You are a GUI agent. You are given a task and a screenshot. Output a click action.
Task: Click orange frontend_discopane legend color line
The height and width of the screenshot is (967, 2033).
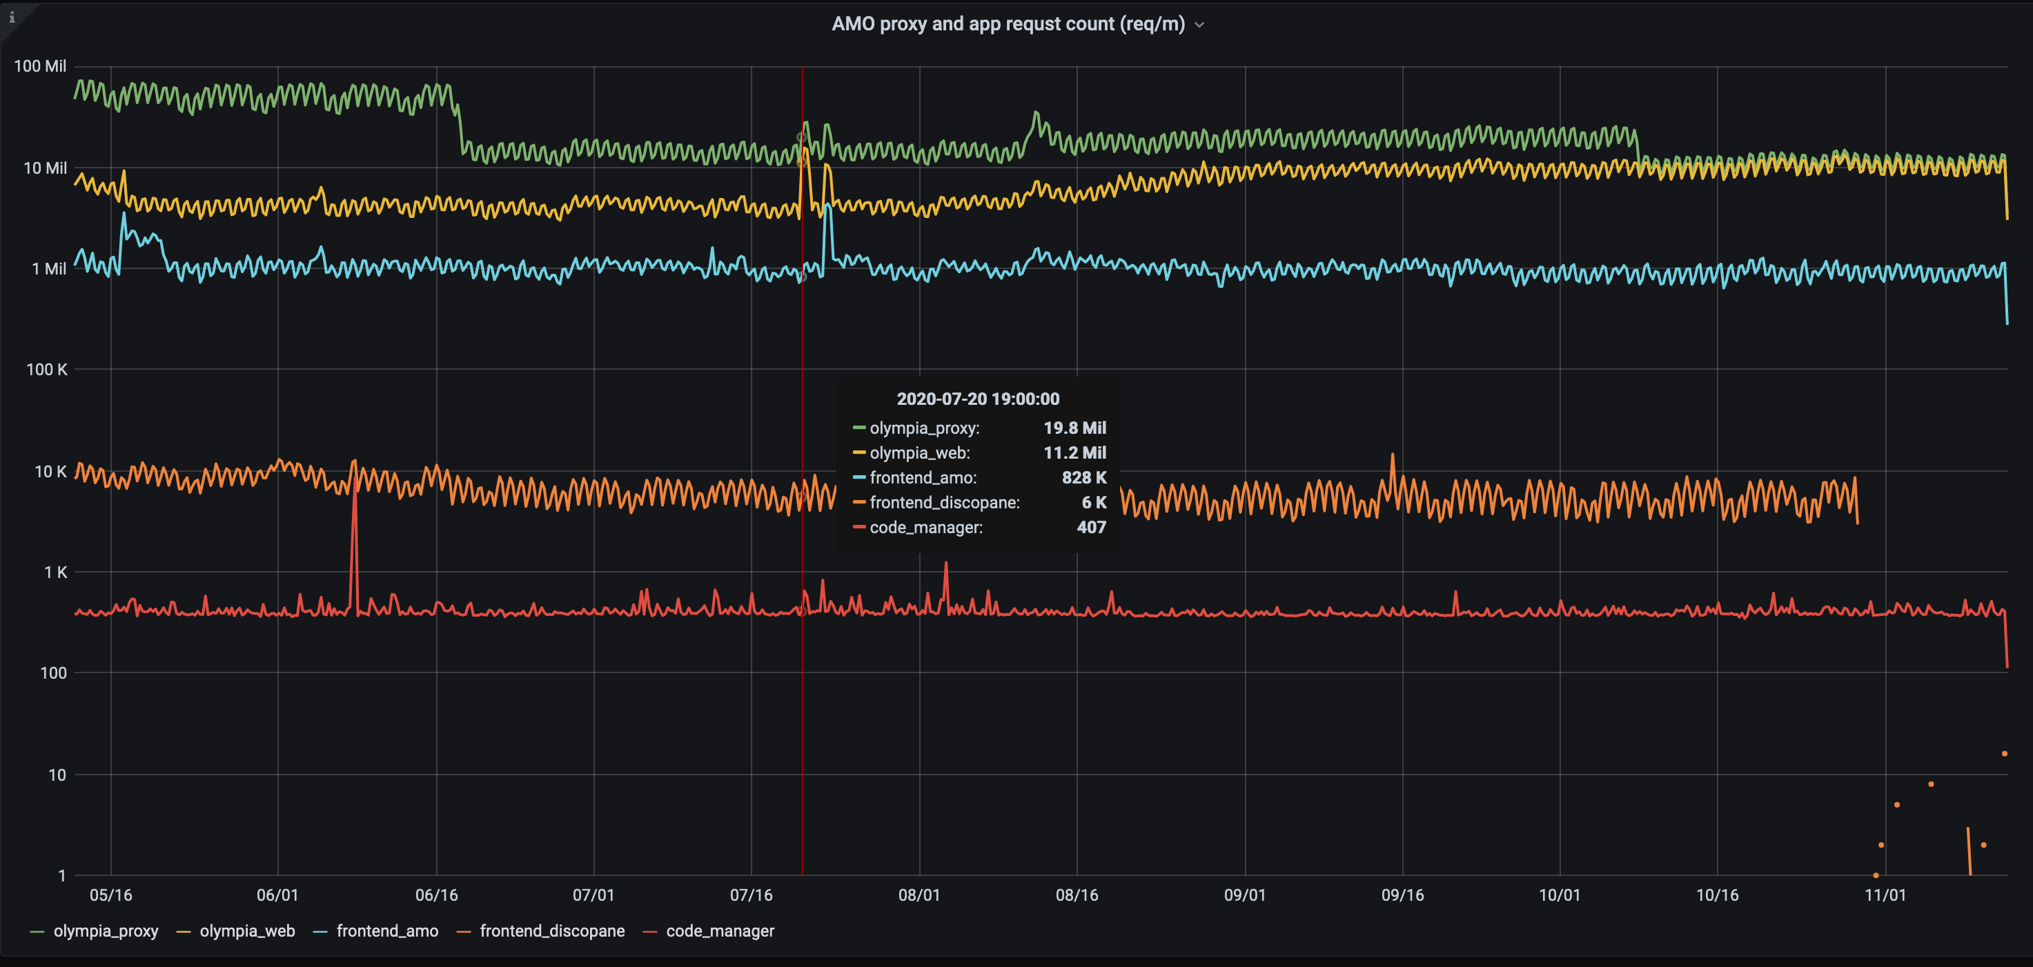click(x=463, y=932)
